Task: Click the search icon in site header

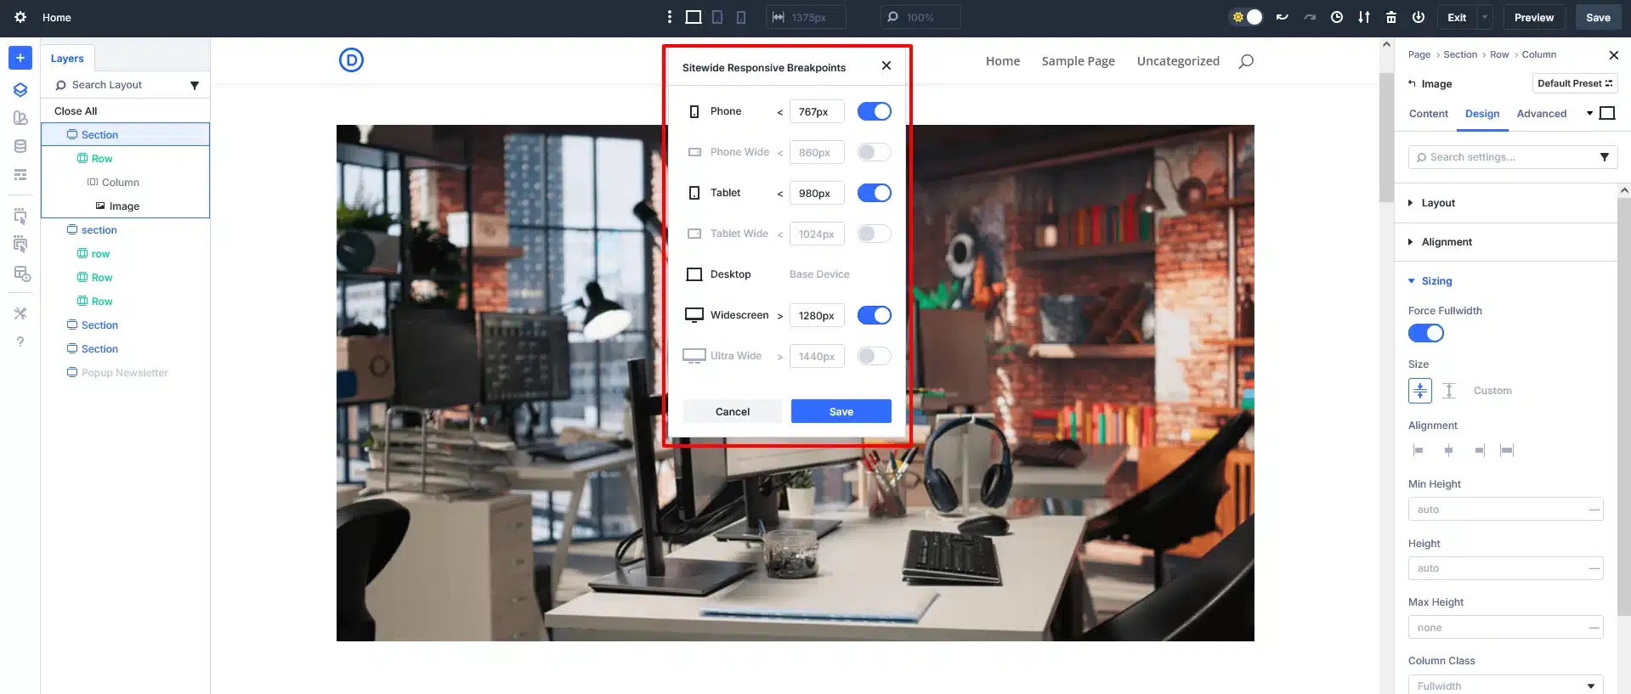Action: (1246, 61)
